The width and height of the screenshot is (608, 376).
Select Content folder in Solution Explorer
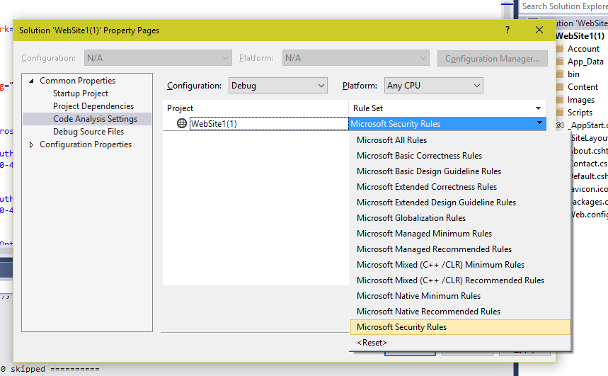click(x=583, y=87)
